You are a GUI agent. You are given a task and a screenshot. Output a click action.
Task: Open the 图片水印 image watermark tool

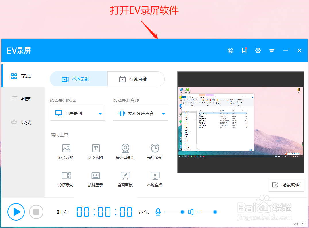(66, 151)
